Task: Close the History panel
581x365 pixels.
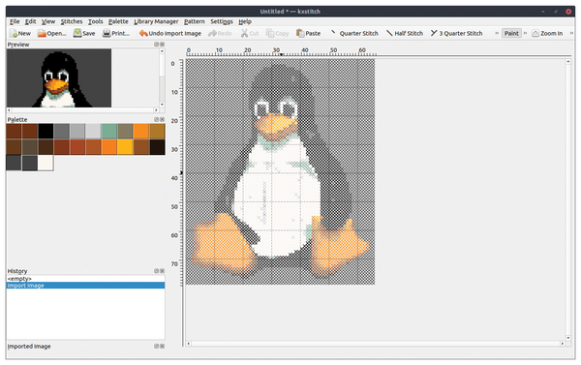Action: point(162,271)
